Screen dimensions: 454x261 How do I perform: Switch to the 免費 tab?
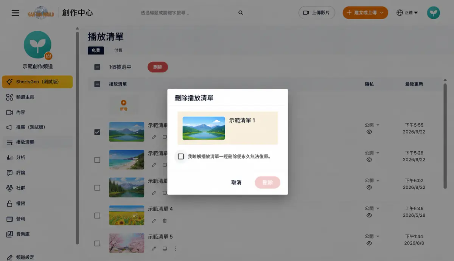tap(96, 50)
